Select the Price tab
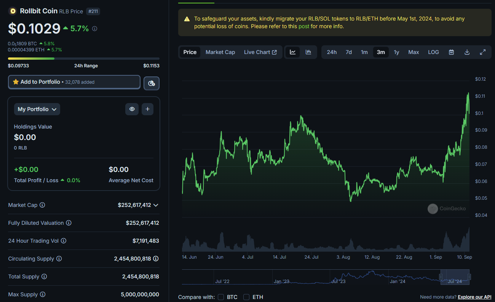The width and height of the screenshot is (495, 302). coord(190,52)
